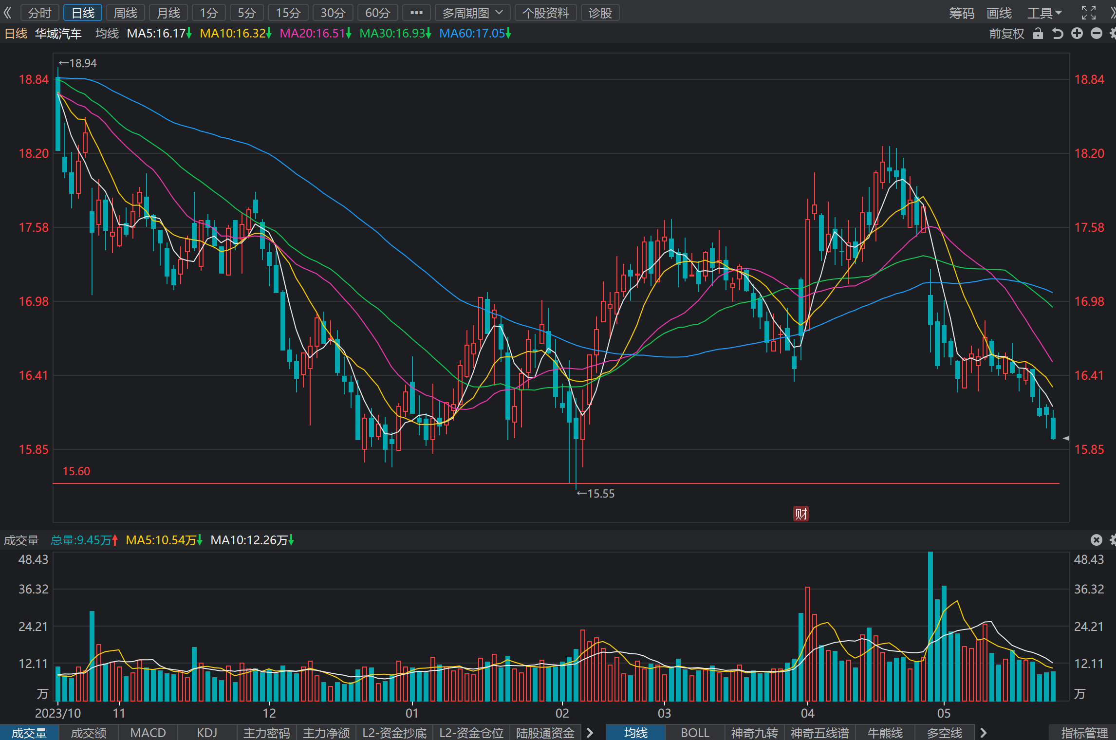Zoom in with the plus circle icon
Image resolution: width=1116 pixels, height=740 pixels.
1077,33
